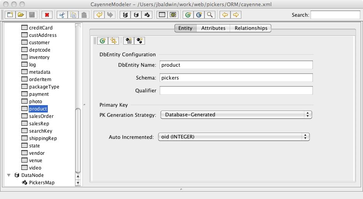Screen dimensions: 363x199
Task: Select the salesOrder entity in tree
Action: point(41,116)
